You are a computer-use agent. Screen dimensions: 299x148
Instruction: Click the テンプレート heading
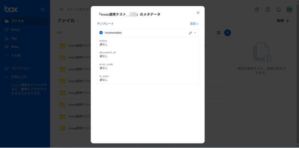105,24
